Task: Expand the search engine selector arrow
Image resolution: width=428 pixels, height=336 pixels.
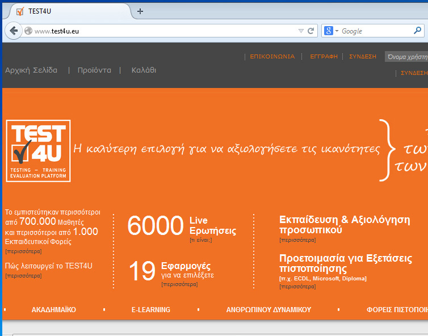Action: (x=337, y=31)
